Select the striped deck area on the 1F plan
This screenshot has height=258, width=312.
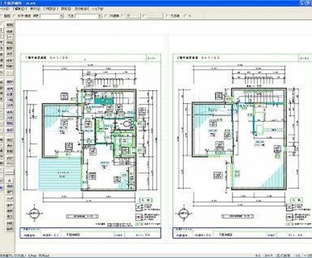(x=60, y=174)
